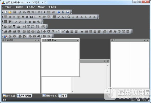
Task: Click the concentric circles target icon
Action: (x=123, y=31)
